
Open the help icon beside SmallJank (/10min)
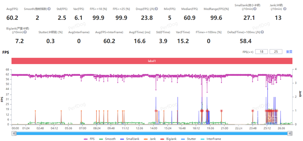click(x=254, y=9)
